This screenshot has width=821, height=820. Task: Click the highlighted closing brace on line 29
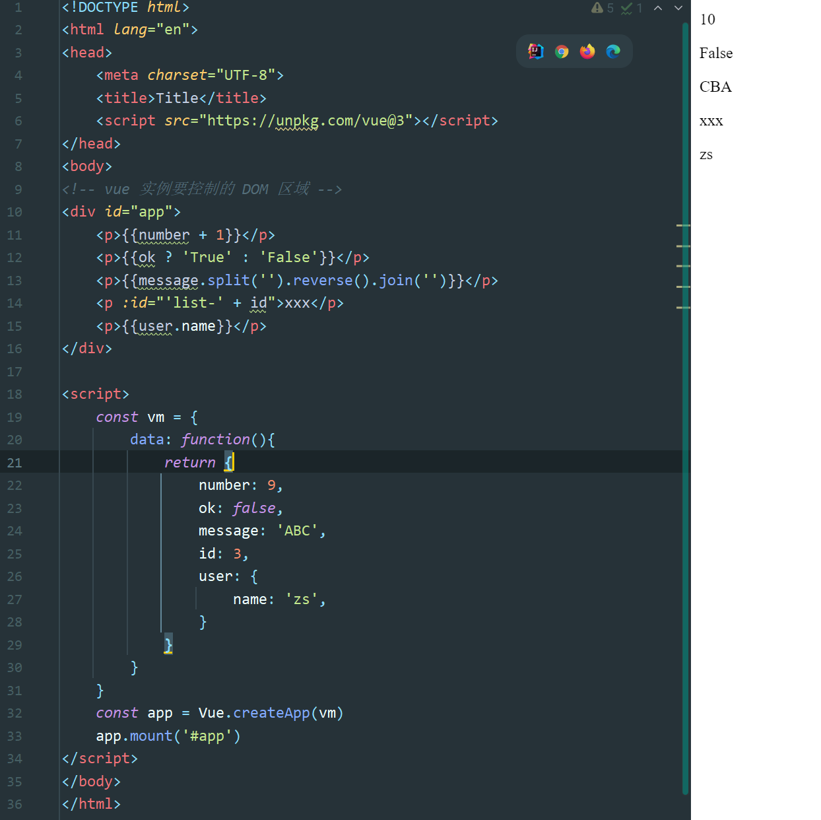168,644
